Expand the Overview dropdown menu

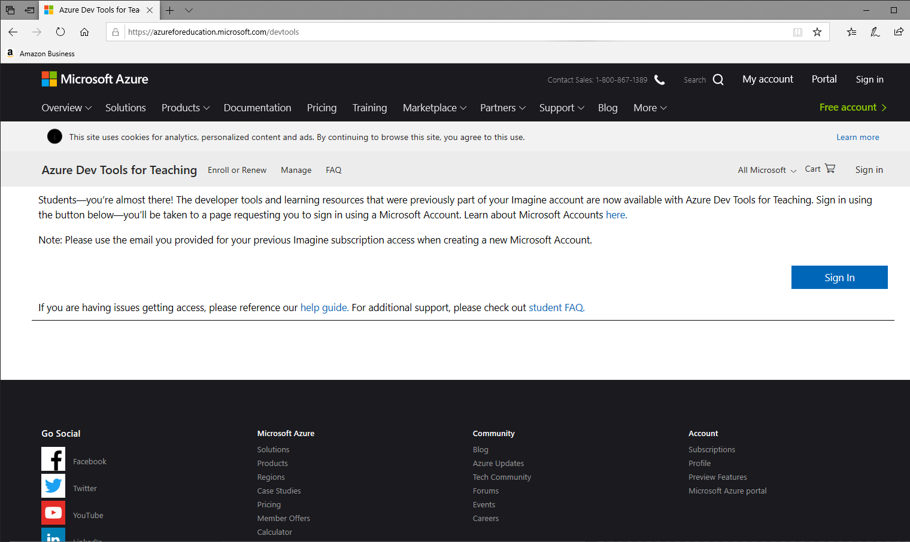tap(66, 108)
